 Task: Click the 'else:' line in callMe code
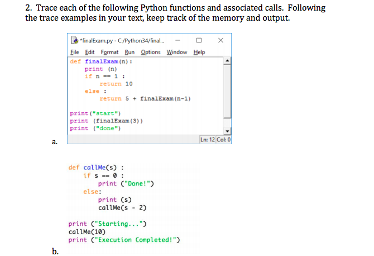tap(92, 192)
